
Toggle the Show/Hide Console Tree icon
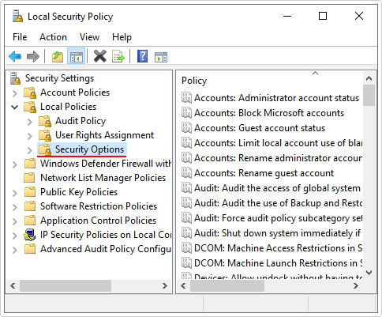77,56
